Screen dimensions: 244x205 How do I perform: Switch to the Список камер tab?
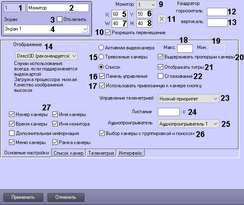[x=68, y=153]
